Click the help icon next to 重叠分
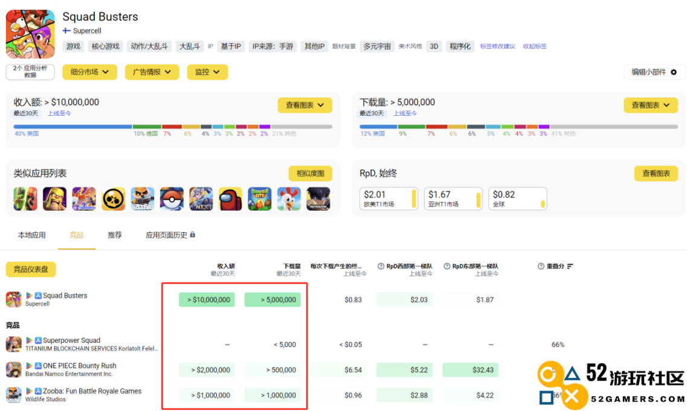 [x=541, y=266]
